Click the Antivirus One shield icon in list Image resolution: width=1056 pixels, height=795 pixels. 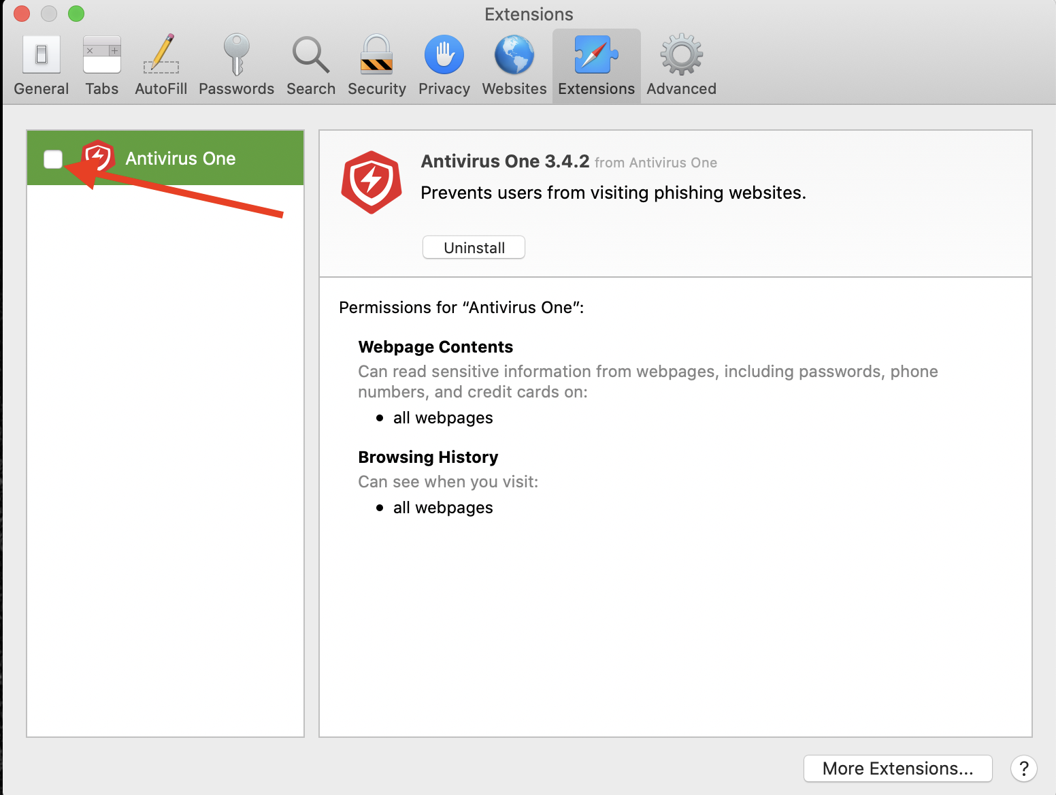(x=98, y=157)
